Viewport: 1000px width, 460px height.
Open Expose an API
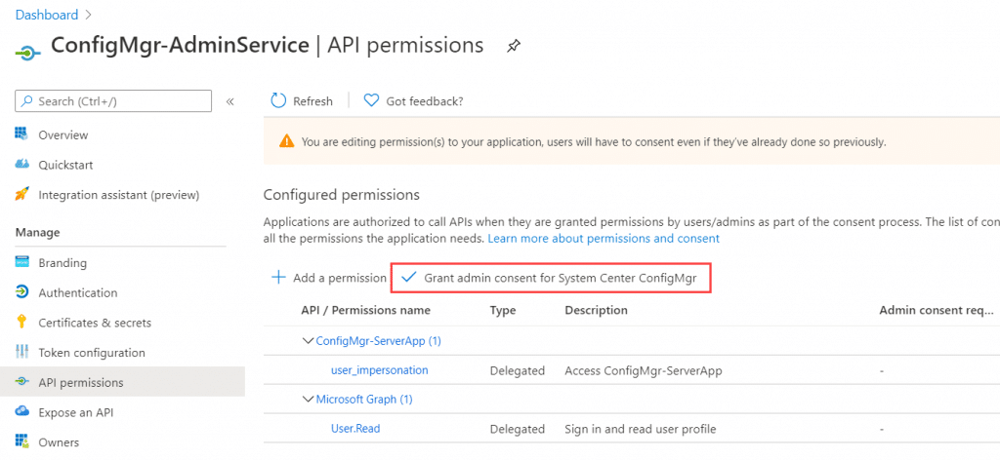pos(76,412)
